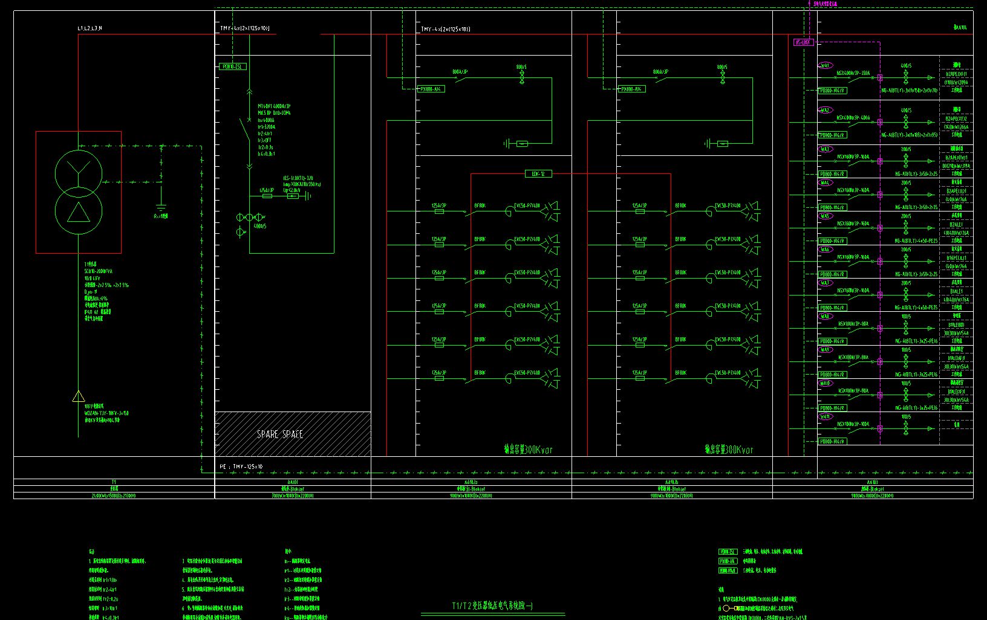Select the yellow warning triangle on incoming line

click(x=79, y=396)
